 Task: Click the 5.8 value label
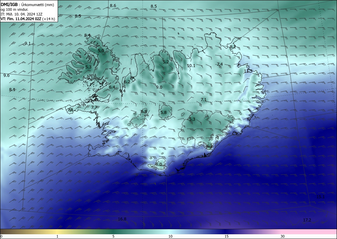click(x=163, y=112)
